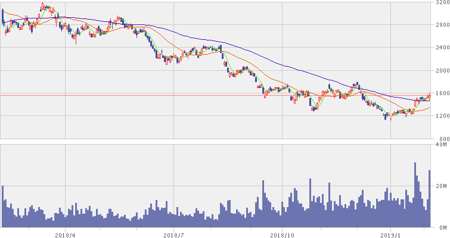
Task: Click the 2800 price axis label
Action: click(x=440, y=25)
